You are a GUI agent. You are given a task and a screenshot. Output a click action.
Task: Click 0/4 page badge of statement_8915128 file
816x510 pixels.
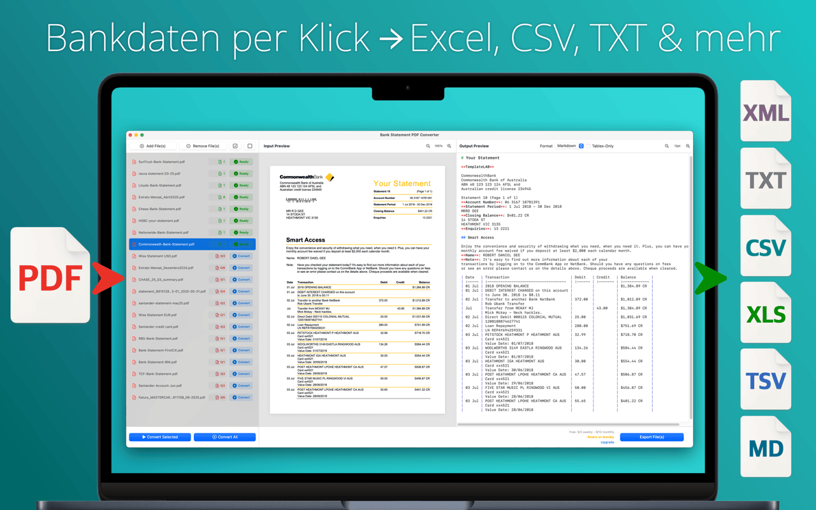tap(218, 291)
